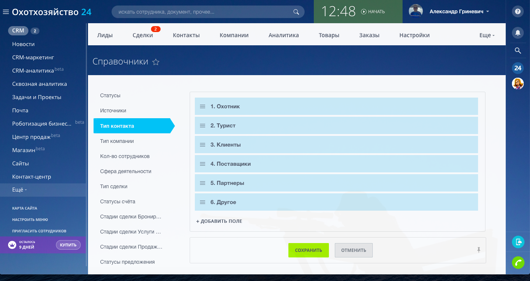The width and height of the screenshot is (530, 281).
Task: Click the drag handle of the Партнеры row
Action: click(x=202, y=183)
